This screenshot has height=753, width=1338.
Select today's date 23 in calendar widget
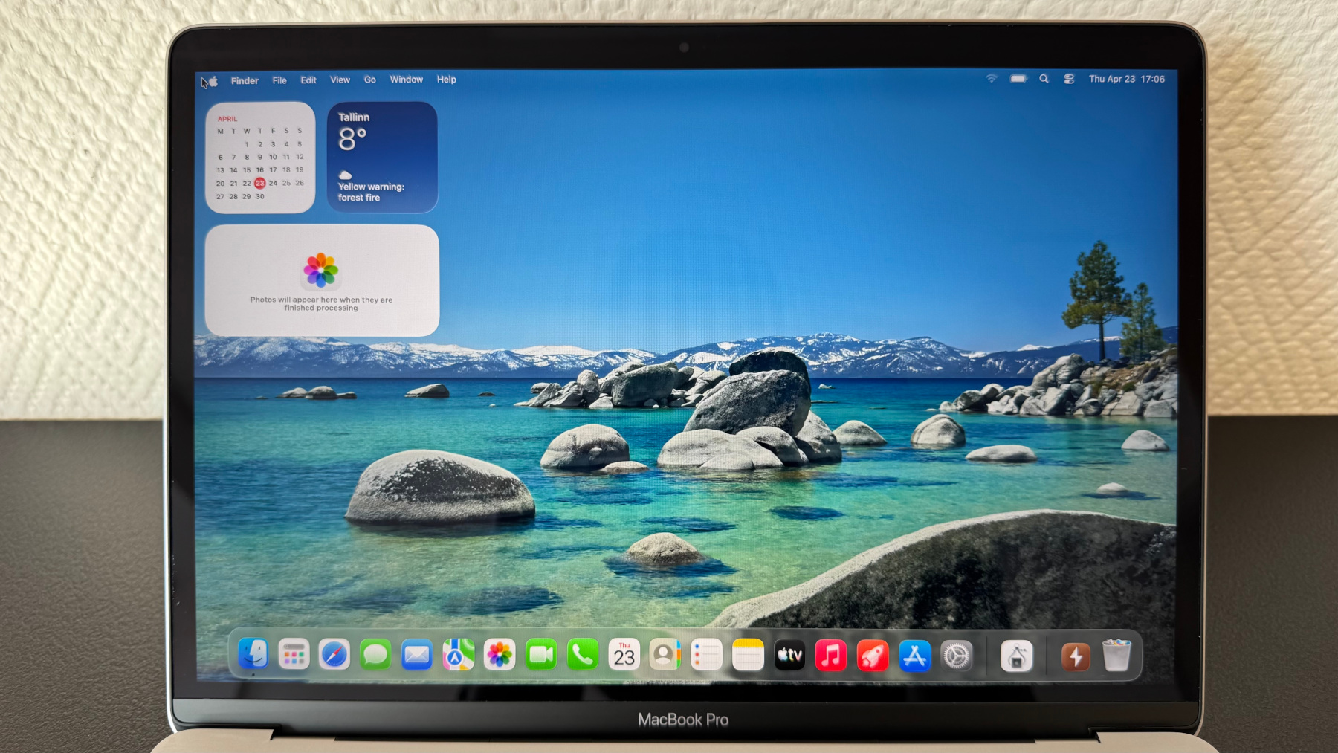point(259,183)
